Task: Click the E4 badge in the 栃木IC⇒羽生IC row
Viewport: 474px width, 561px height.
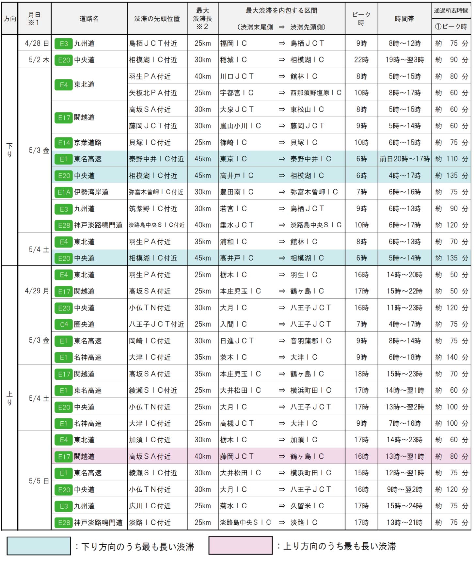Action: (64, 275)
